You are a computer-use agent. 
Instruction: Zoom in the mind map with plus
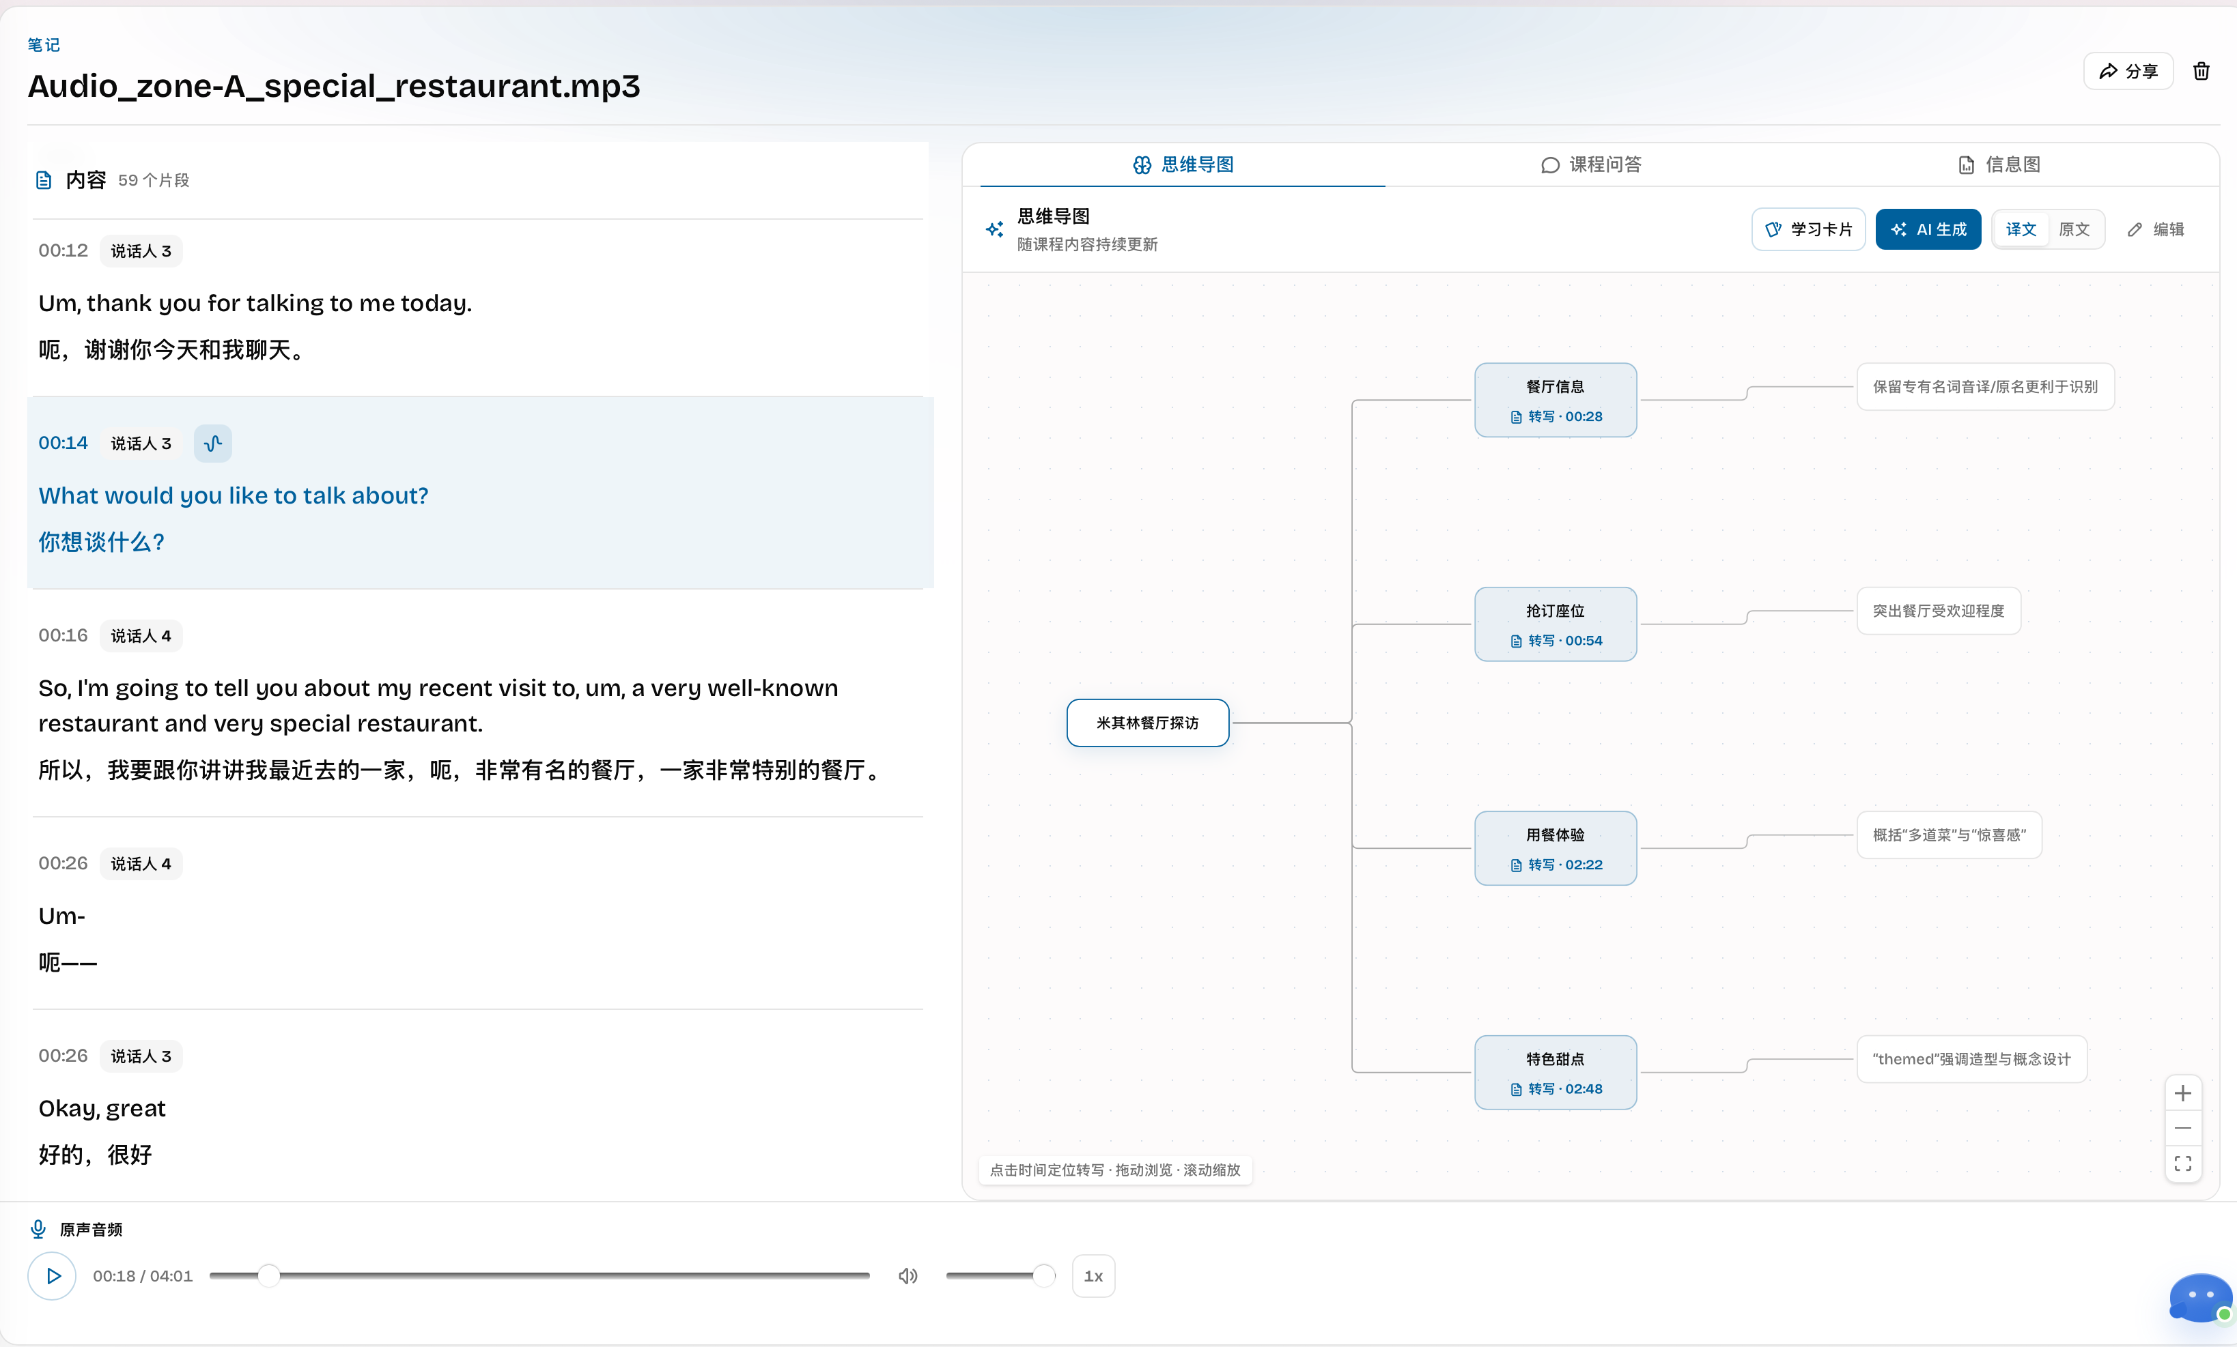tap(2182, 1093)
